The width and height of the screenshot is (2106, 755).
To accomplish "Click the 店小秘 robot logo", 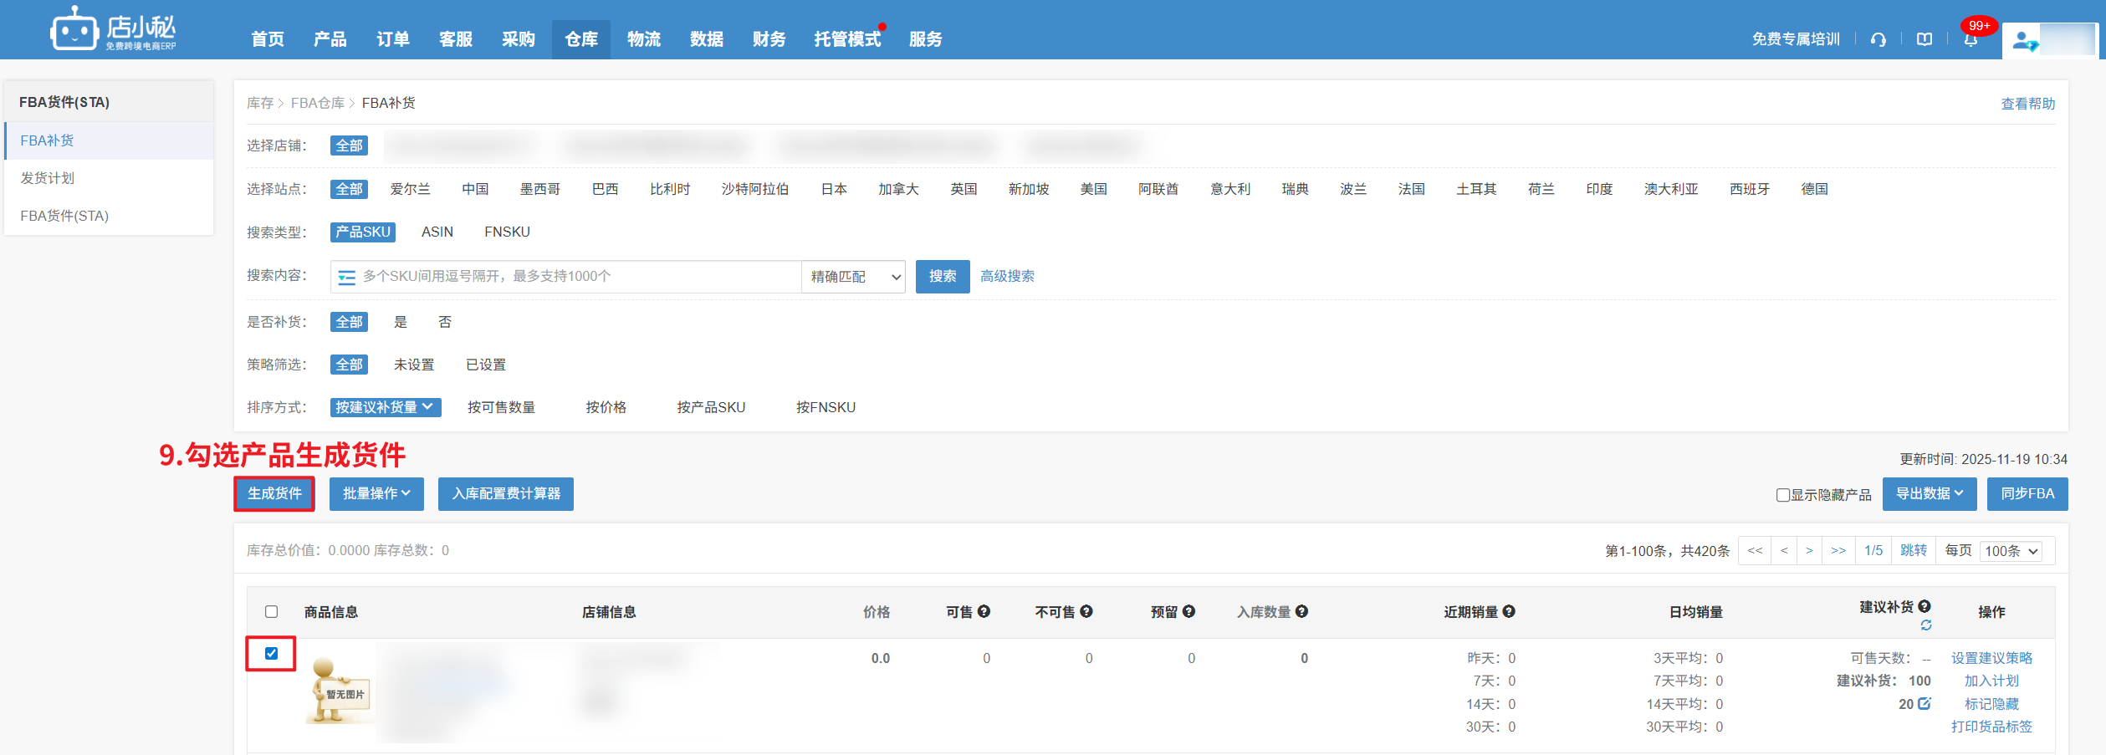I will (74, 31).
